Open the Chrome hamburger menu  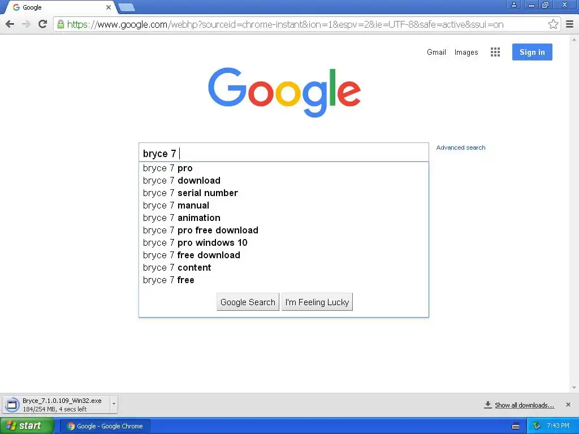(x=570, y=24)
